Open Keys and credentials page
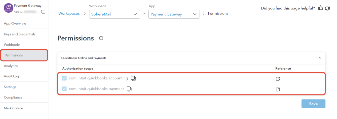Viewport: 337px width, 119px height. point(20,34)
